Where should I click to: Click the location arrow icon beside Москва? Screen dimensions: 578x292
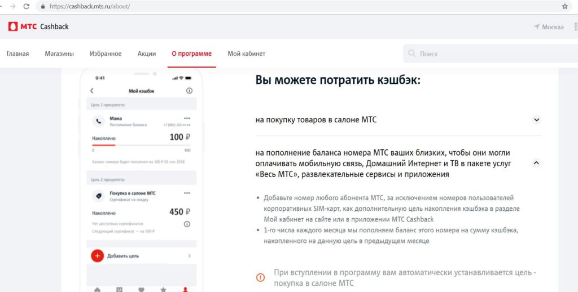pyautogui.click(x=537, y=27)
